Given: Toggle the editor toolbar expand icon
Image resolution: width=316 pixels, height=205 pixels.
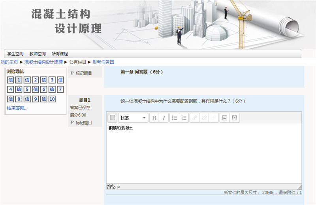Looking at the screenshot, I should pos(112,118).
